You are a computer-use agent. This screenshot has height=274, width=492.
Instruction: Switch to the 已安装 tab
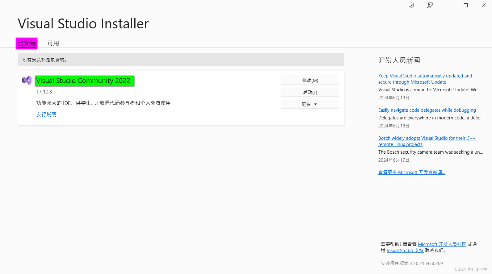[27, 43]
